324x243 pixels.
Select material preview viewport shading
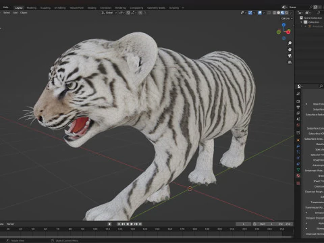[283, 13]
